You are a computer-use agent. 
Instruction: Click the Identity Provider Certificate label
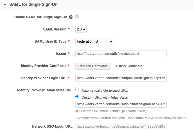tap(44, 66)
